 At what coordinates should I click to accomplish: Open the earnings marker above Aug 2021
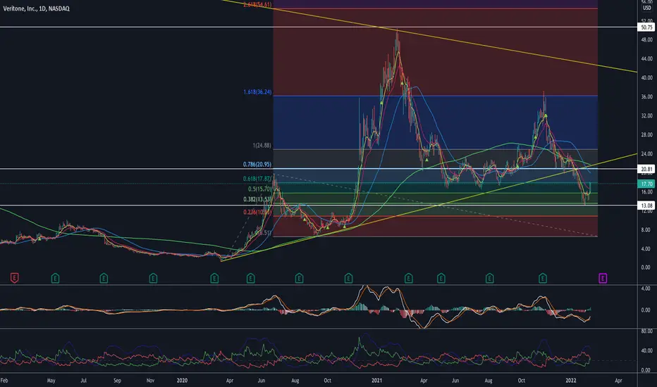tap(489, 278)
